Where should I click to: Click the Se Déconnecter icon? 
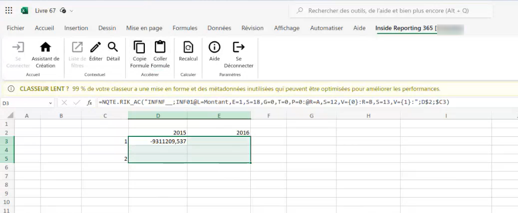pyautogui.click(x=238, y=47)
